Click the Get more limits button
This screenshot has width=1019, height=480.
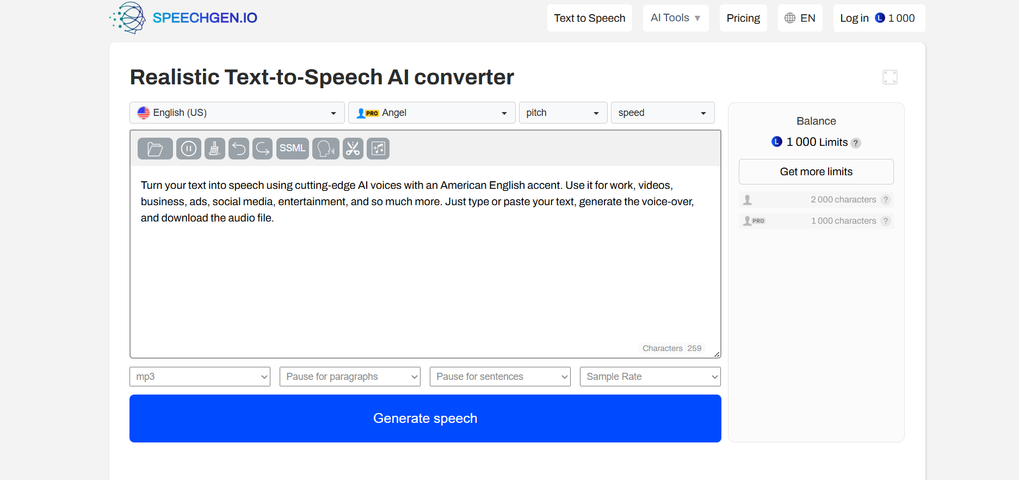(x=816, y=171)
